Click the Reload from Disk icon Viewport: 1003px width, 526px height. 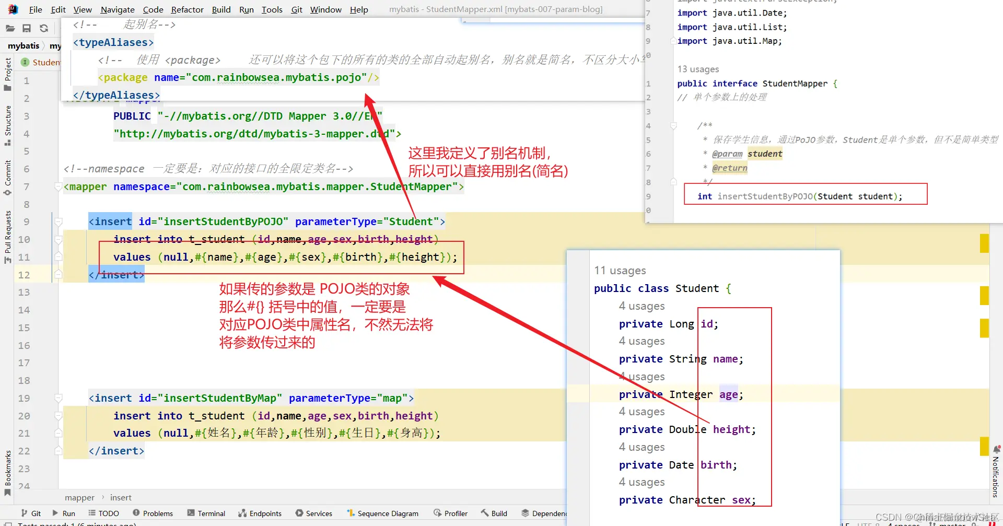(x=44, y=28)
